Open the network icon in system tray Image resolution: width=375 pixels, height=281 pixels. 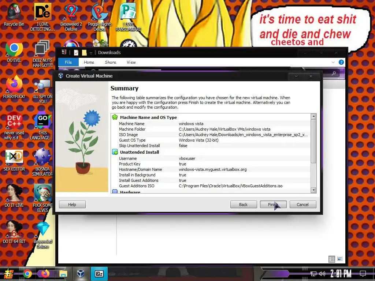(x=313, y=274)
